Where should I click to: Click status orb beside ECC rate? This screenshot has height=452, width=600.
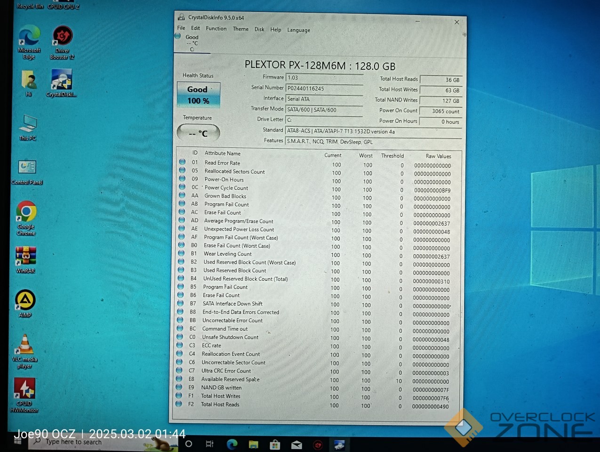[x=180, y=345]
